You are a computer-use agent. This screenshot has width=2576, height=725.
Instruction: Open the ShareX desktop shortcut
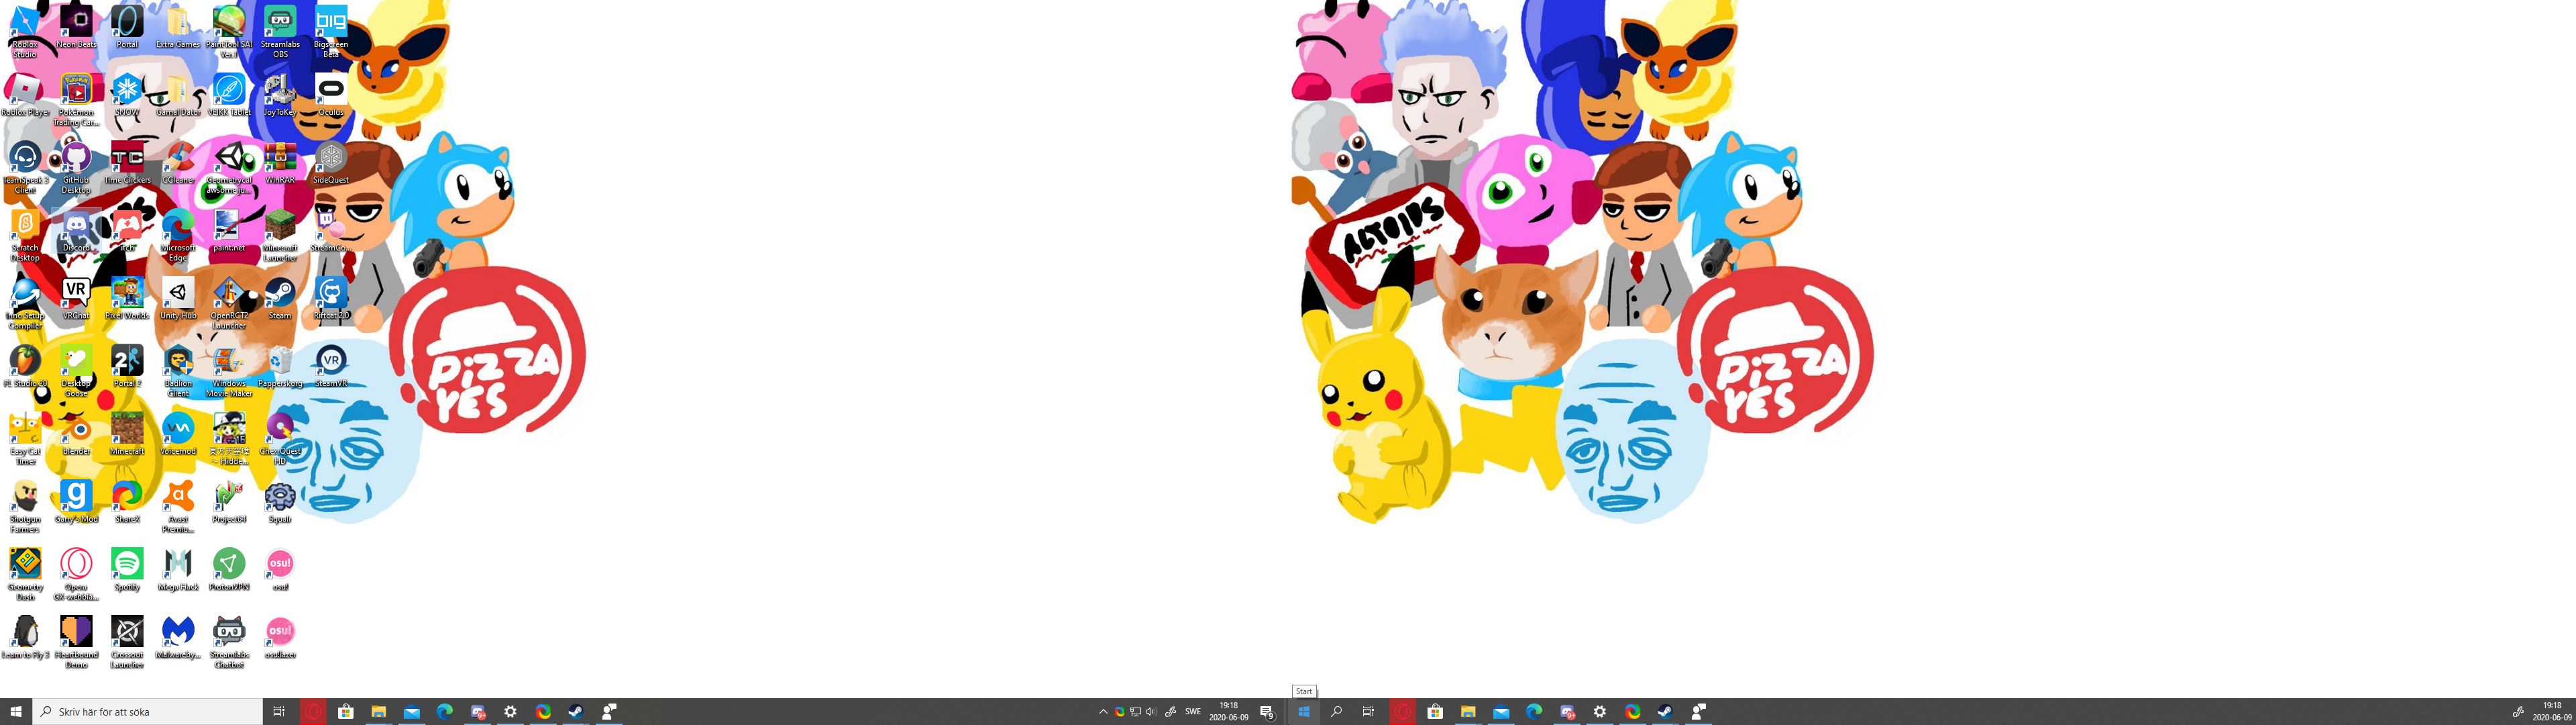pos(127,503)
